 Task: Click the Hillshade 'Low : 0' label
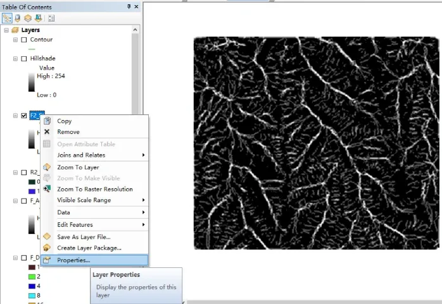click(x=46, y=95)
